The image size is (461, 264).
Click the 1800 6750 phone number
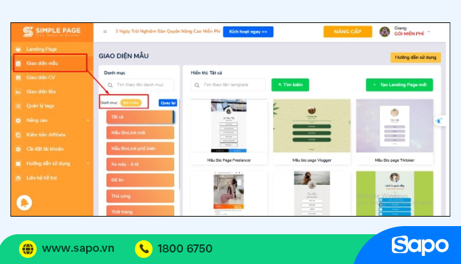click(x=185, y=248)
